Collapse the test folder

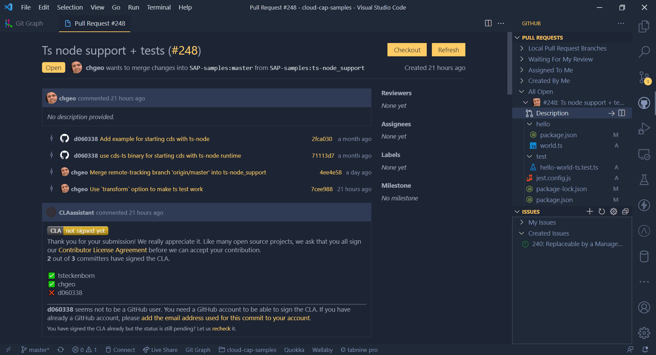530,156
